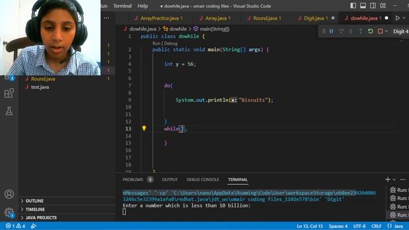
Task: Open the explorer more actions ellipsis
Action: pyautogui.click(x=107, y=18)
